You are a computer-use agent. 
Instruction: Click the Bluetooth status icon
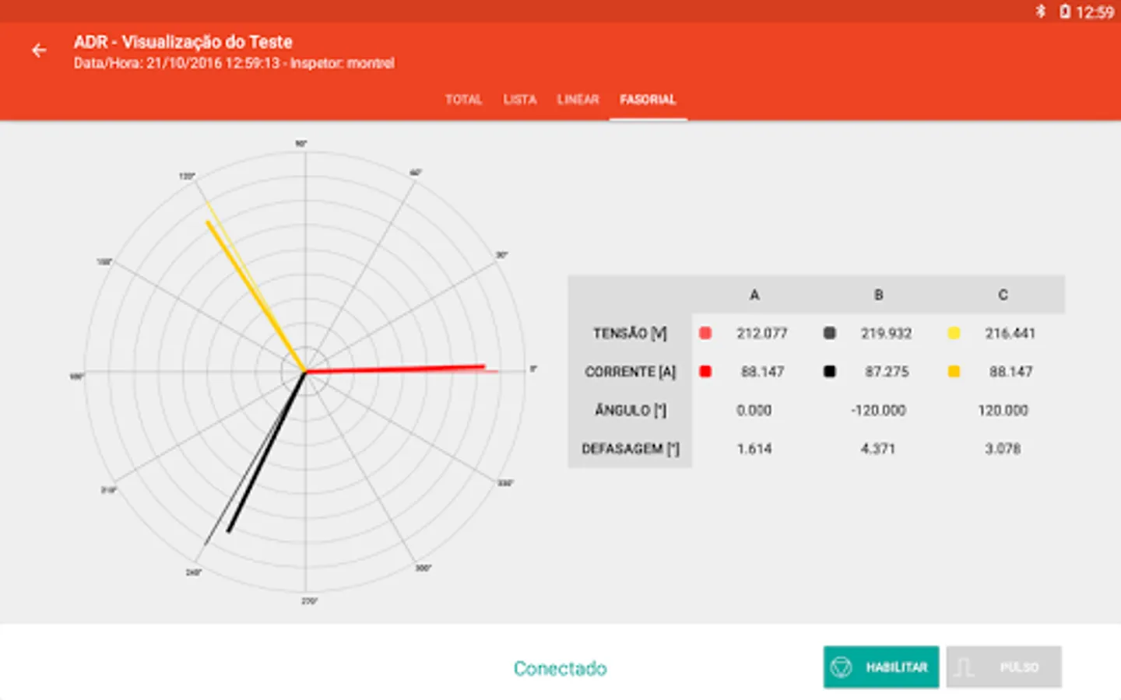(x=1040, y=11)
